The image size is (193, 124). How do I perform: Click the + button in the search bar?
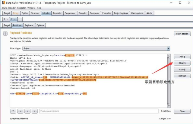(x=27, y=111)
